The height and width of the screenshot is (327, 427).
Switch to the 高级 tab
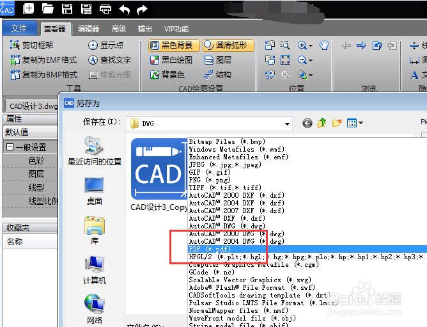click(119, 29)
